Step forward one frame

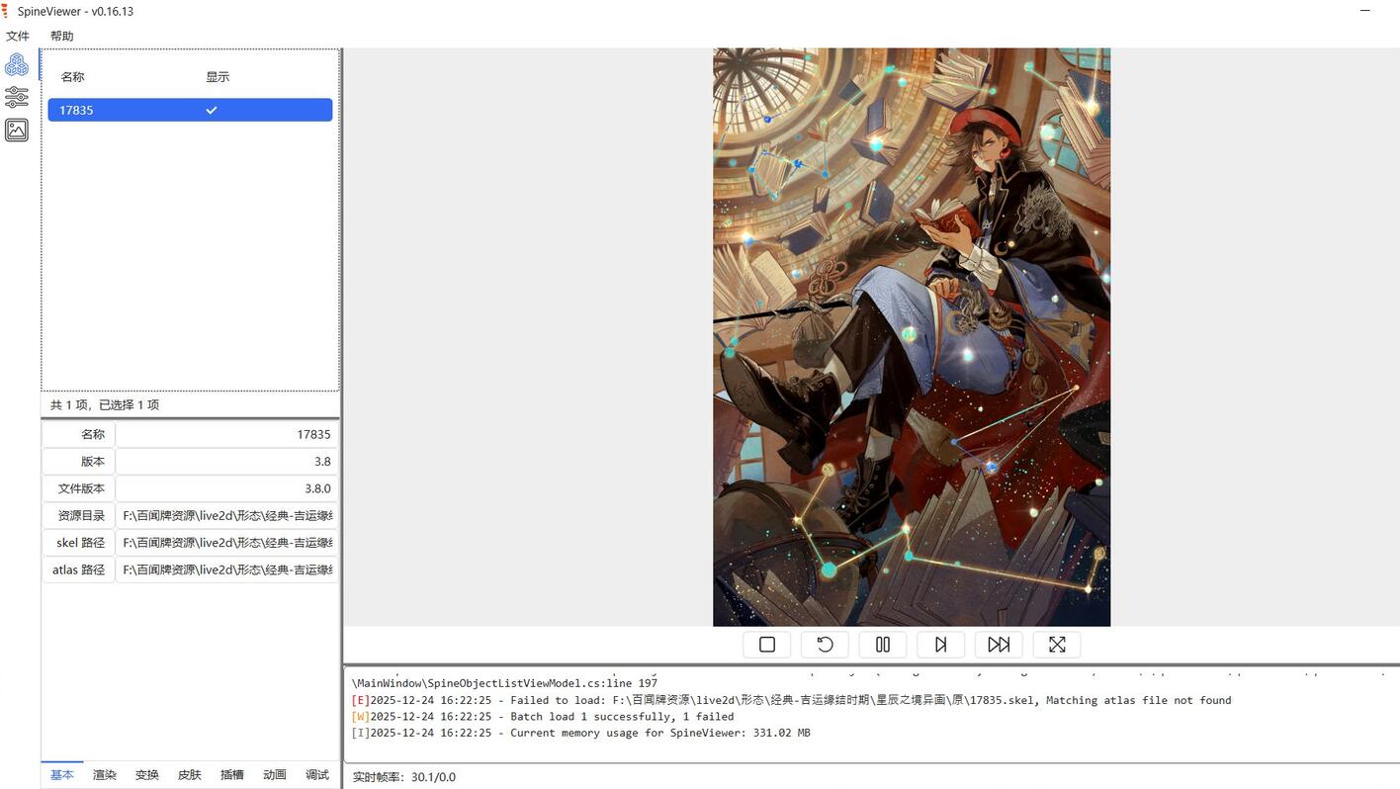[941, 645]
